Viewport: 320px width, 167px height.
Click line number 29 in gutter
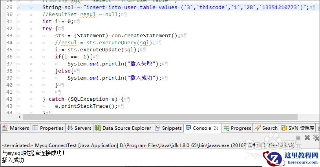(x=9, y=7)
